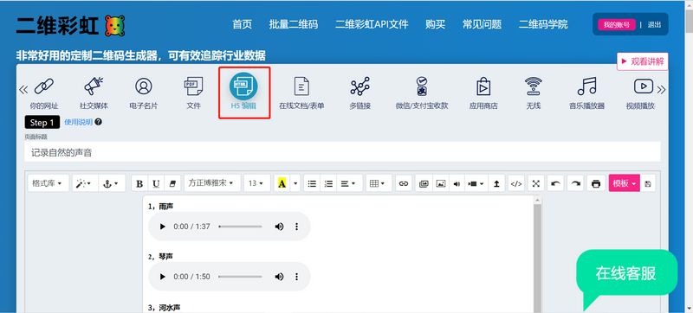Image resolution: width=693 pixels, height=313 pixels.
Task: Open the font size 13 dropdown
Action: [256, 183]
